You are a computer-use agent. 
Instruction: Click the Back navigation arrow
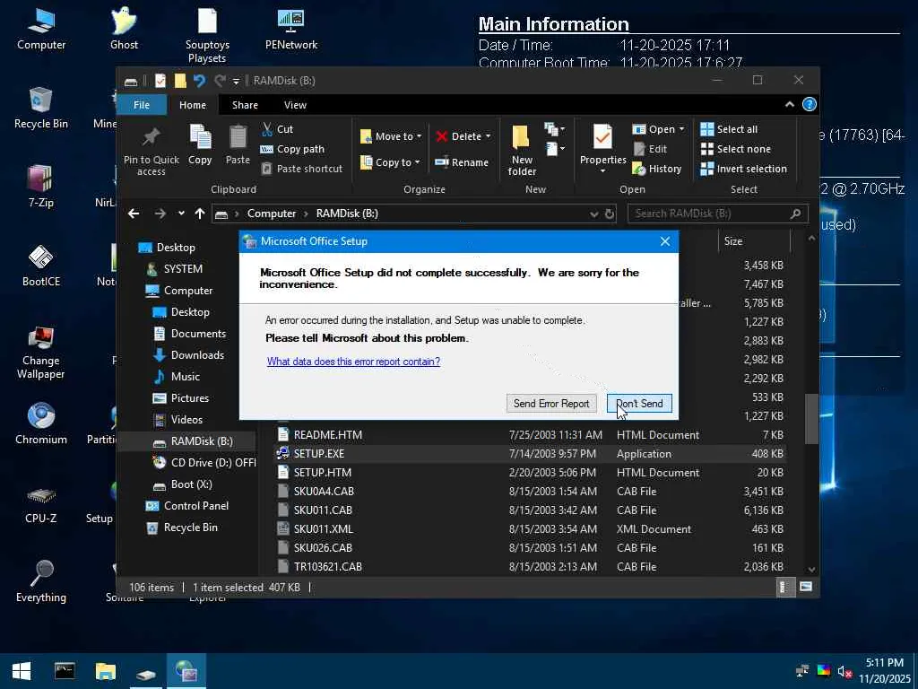(134, 214)
